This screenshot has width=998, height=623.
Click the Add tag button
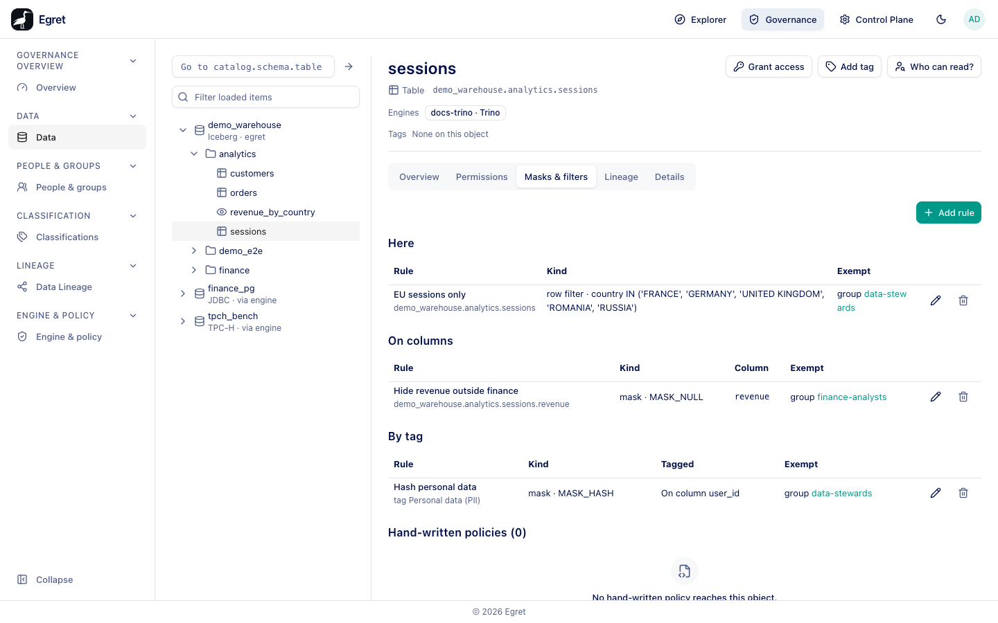pyautogui.click(x=850, y=66)
